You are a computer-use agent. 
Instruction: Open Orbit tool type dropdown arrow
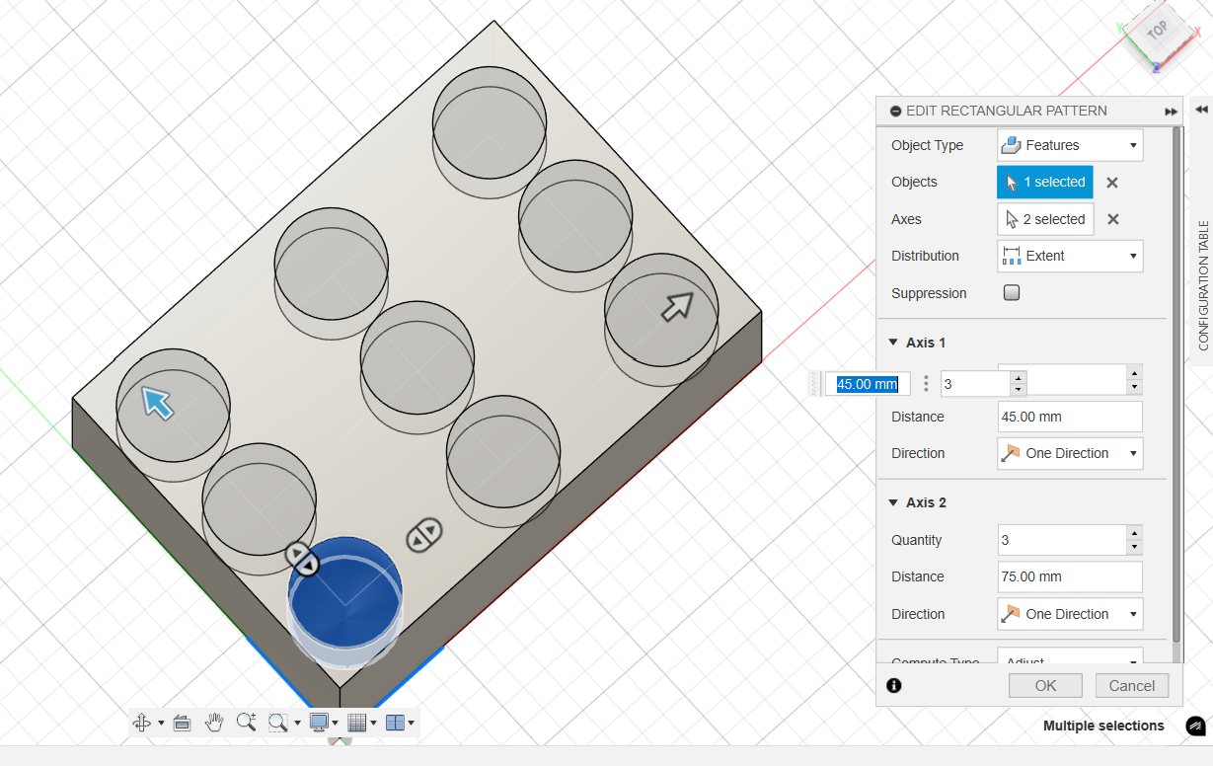point(161,723)
